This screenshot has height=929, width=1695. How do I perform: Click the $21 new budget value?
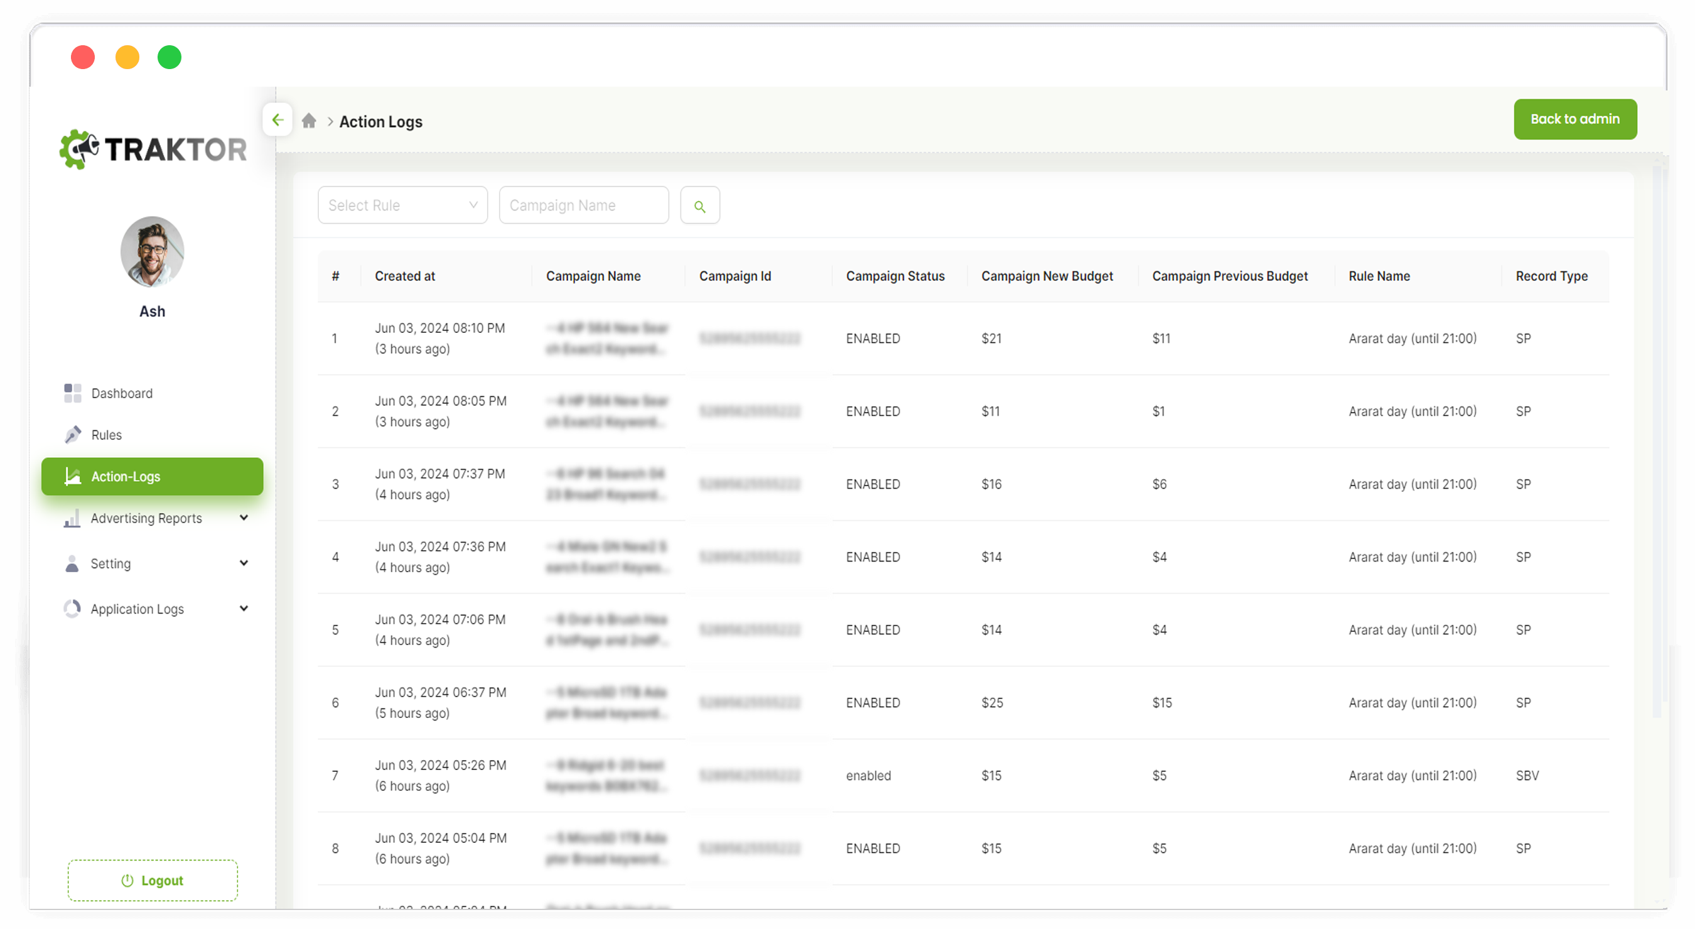click(x=992, y=339)
